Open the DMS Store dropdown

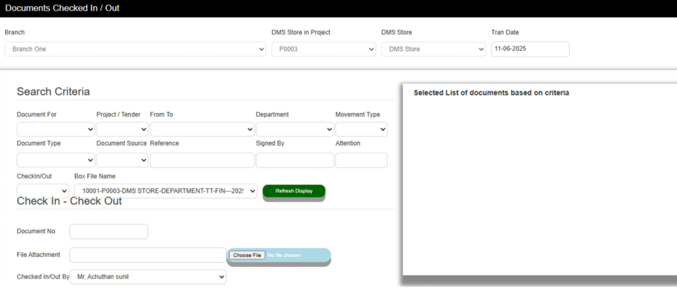click(433, 50)
